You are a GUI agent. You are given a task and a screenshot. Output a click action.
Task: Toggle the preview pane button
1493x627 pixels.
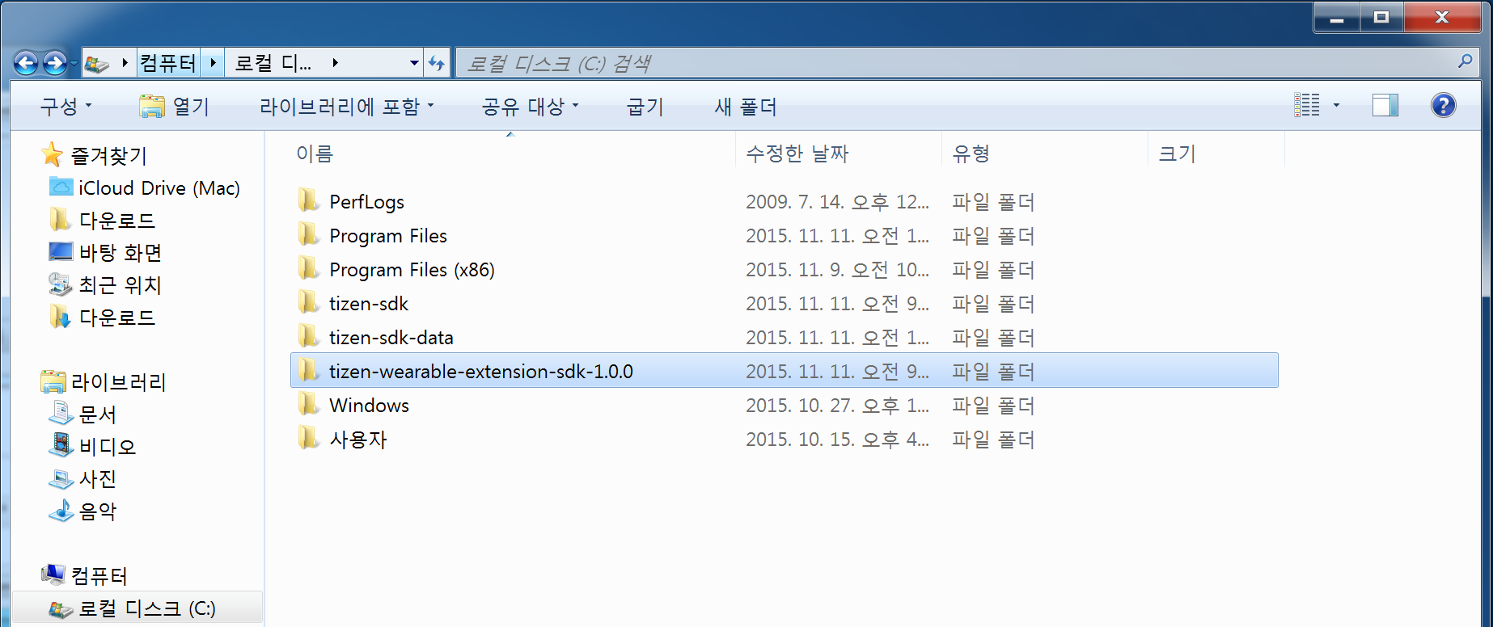(1385, 105)
